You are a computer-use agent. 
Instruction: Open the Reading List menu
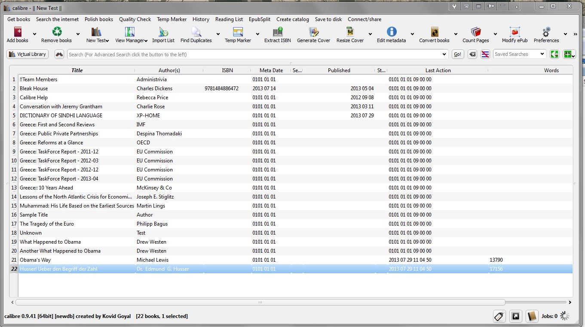[x=229, y=19]
